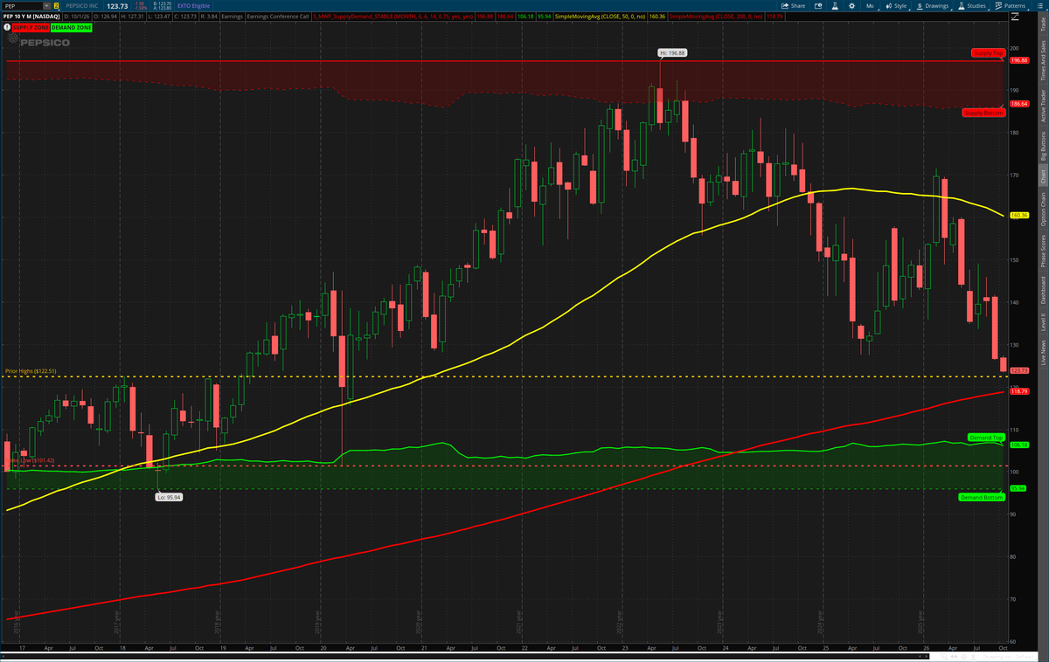
Task: Open the Style menu
Action: click(x=899, y=6)
